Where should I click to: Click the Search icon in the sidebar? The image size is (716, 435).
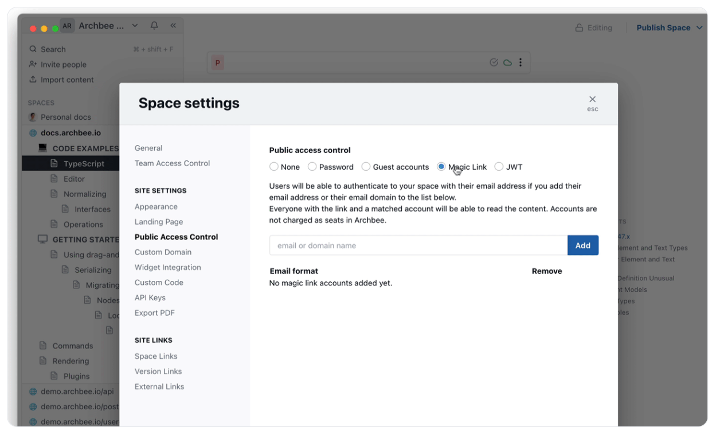pyautogui.click(x=33, y=49)
